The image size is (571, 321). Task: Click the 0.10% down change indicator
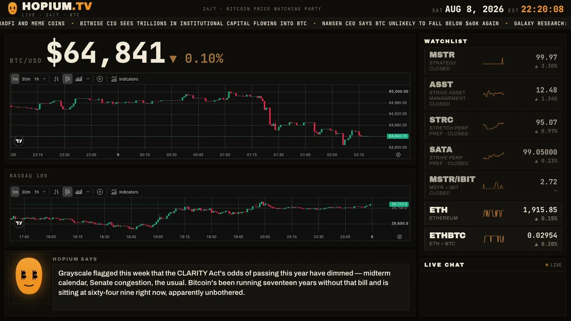[x=196, y=58]
